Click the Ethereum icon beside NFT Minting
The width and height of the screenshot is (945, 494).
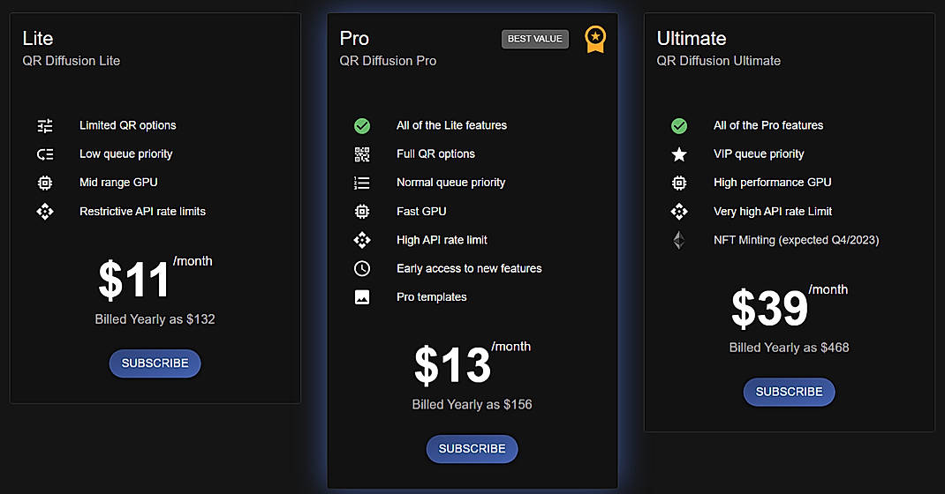679,240
